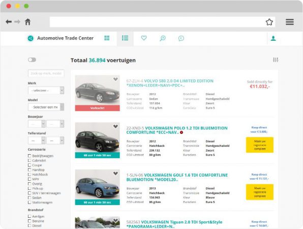
Task: Favorite the Volkswagen Polo with heart icon
Action: (115, 126)
